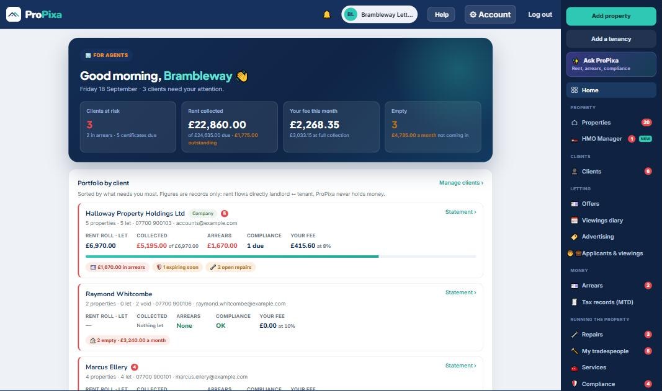Image resolution: width=662 pixels, height=391 pixels.
Task: Click the Applicants & viewings icon
Action: click(x=574, y=253)
